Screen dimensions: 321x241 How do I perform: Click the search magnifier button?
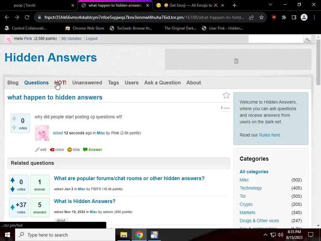coord(307,39)
